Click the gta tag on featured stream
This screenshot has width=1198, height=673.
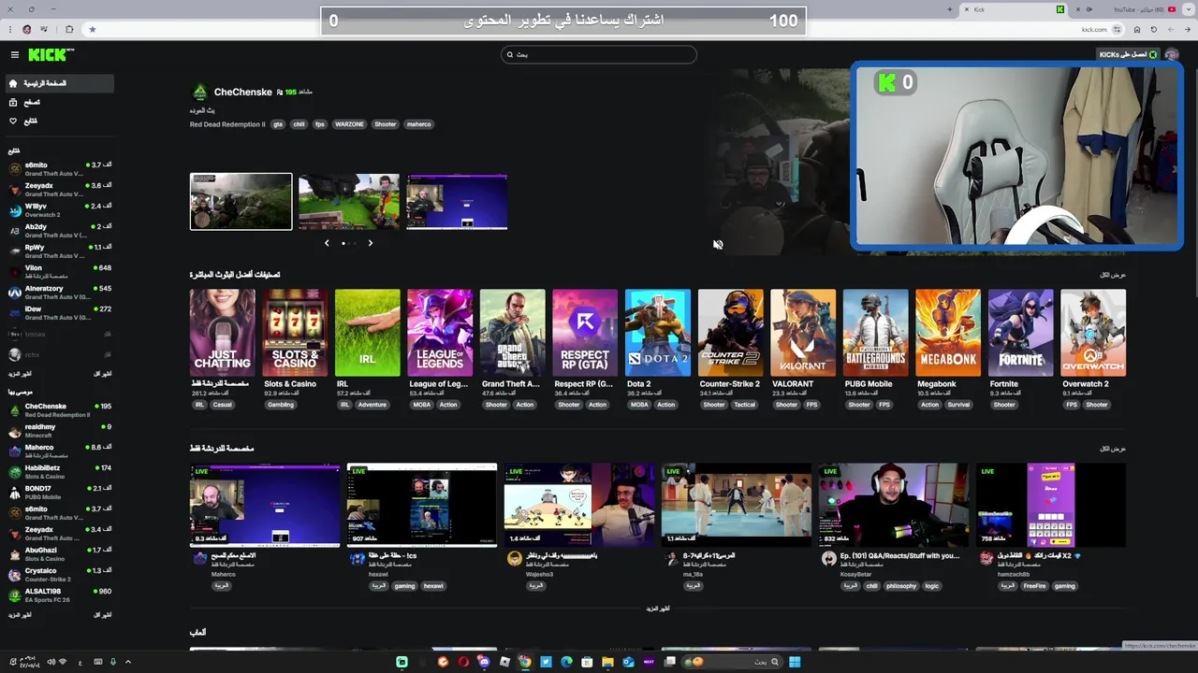click(x=278, y=124)
